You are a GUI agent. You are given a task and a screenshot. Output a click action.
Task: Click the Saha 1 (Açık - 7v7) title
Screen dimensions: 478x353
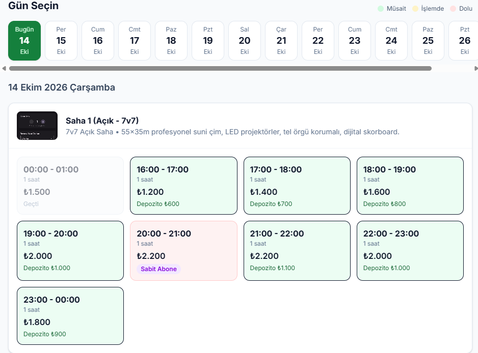coord(102,121)
